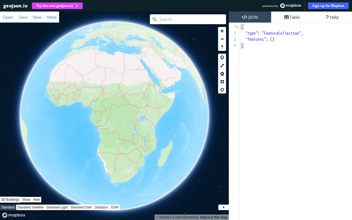The width and height of the screenshot is (352, 220).
Task: Select the draw line string tool
Action: pyautogui.click(x=222, y=66)
